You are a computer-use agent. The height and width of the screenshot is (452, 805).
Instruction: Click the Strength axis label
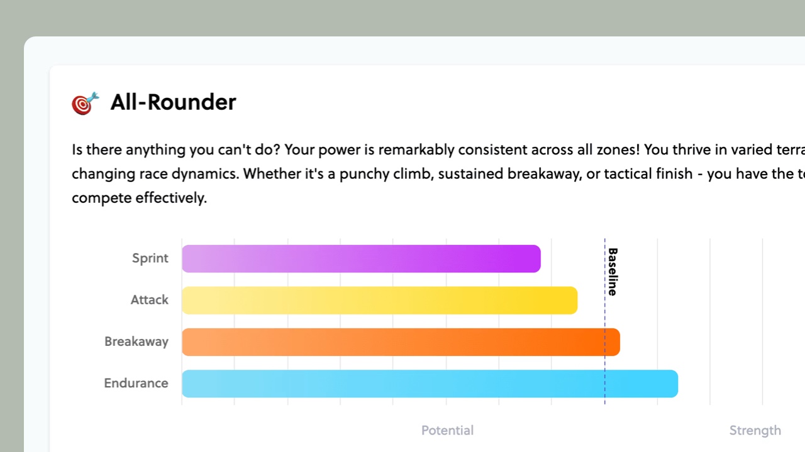[x=755, y=431]
